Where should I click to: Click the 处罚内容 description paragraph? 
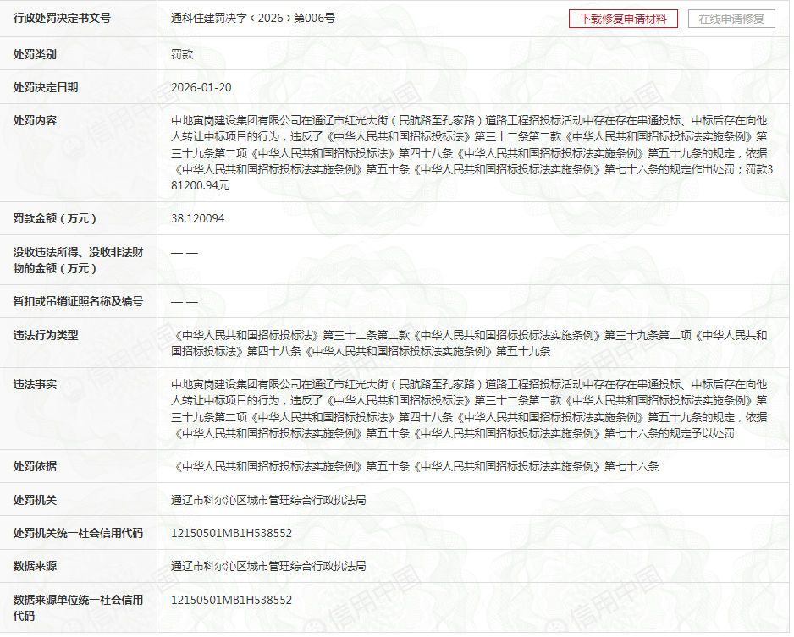[x=469, y=152]
